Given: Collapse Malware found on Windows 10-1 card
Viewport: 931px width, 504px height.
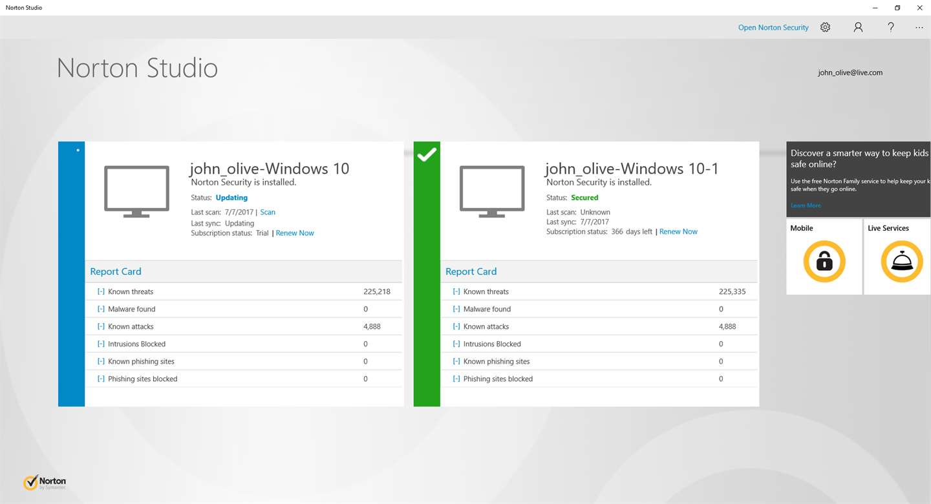Looking at the screenshot, I should point(456,309).
